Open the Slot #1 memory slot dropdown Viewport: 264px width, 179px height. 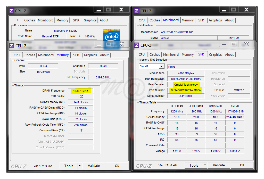[161, 66]
